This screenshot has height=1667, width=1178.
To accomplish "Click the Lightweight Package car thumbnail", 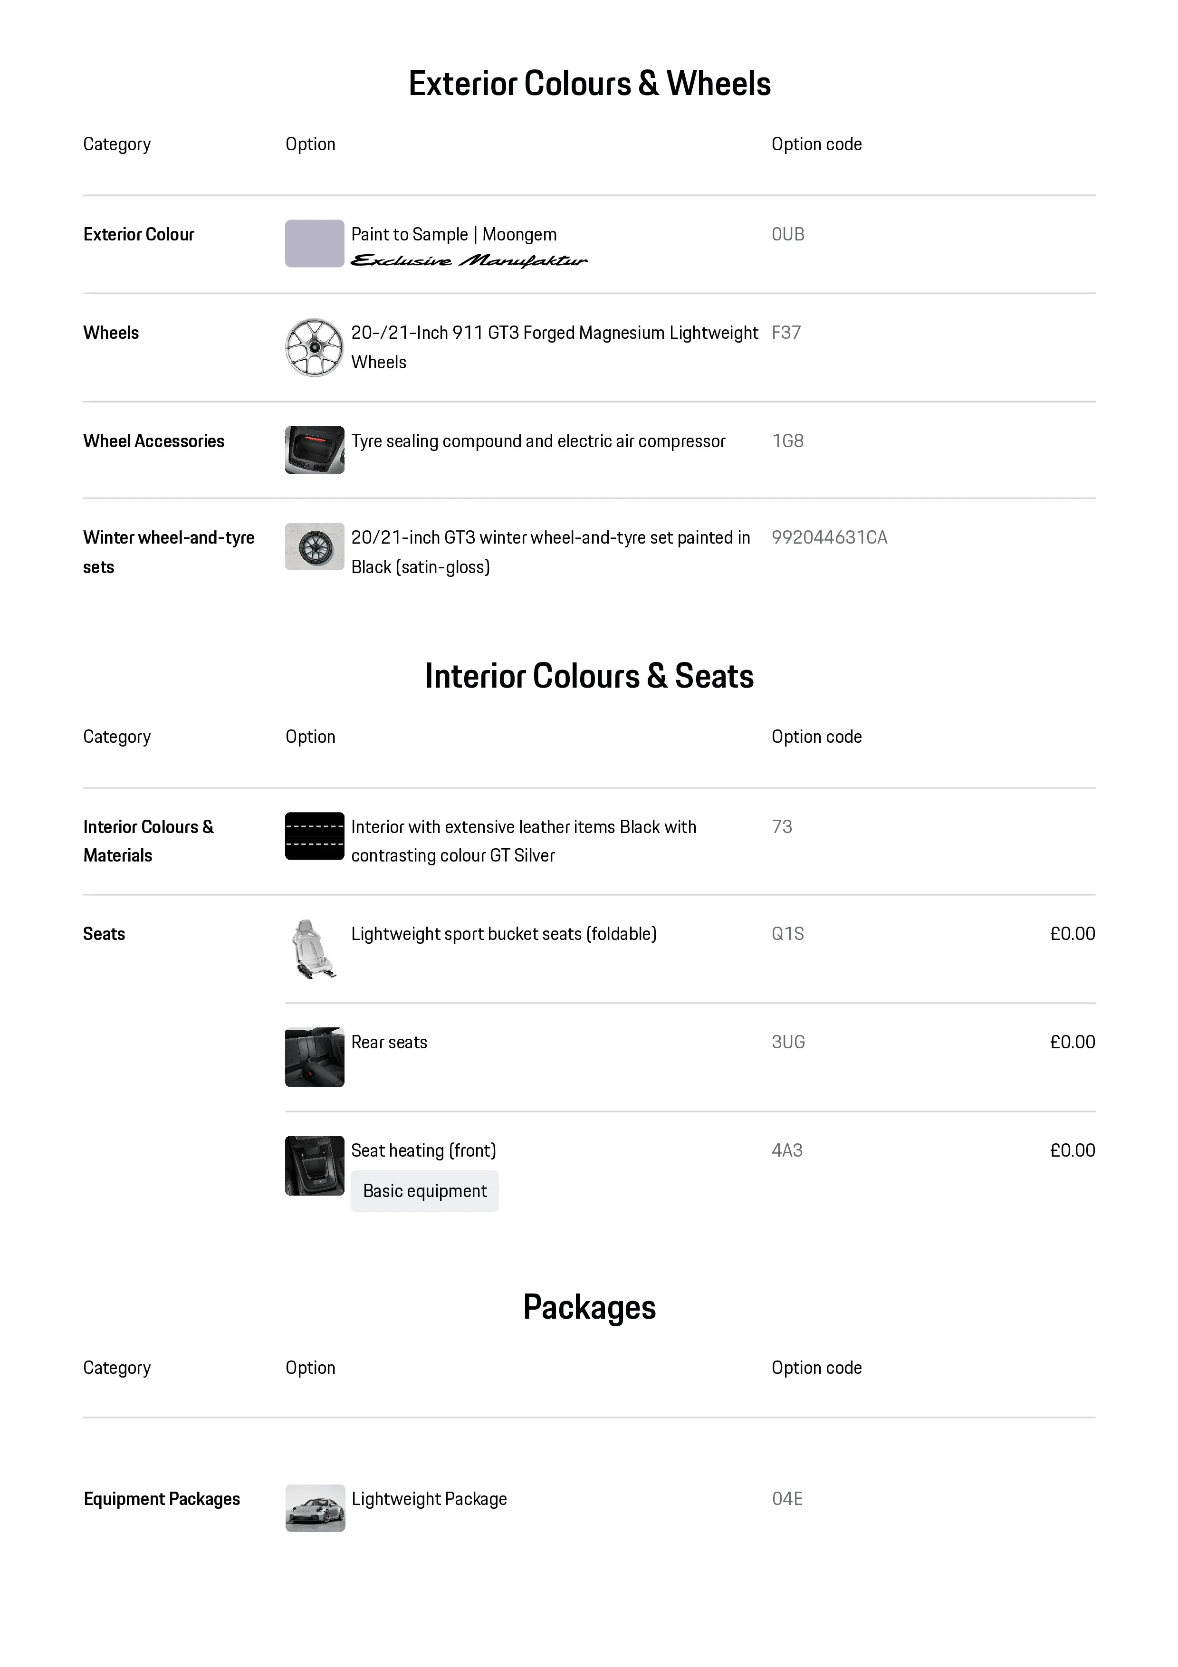I will (315, 1508).
